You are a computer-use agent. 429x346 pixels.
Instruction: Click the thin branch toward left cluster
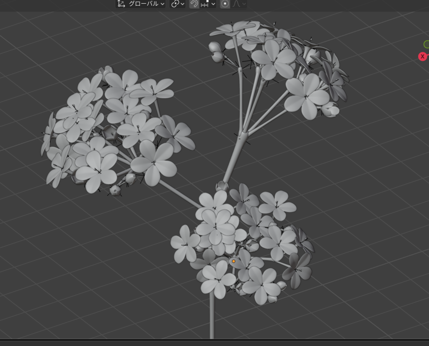click(x=180, y=195)
